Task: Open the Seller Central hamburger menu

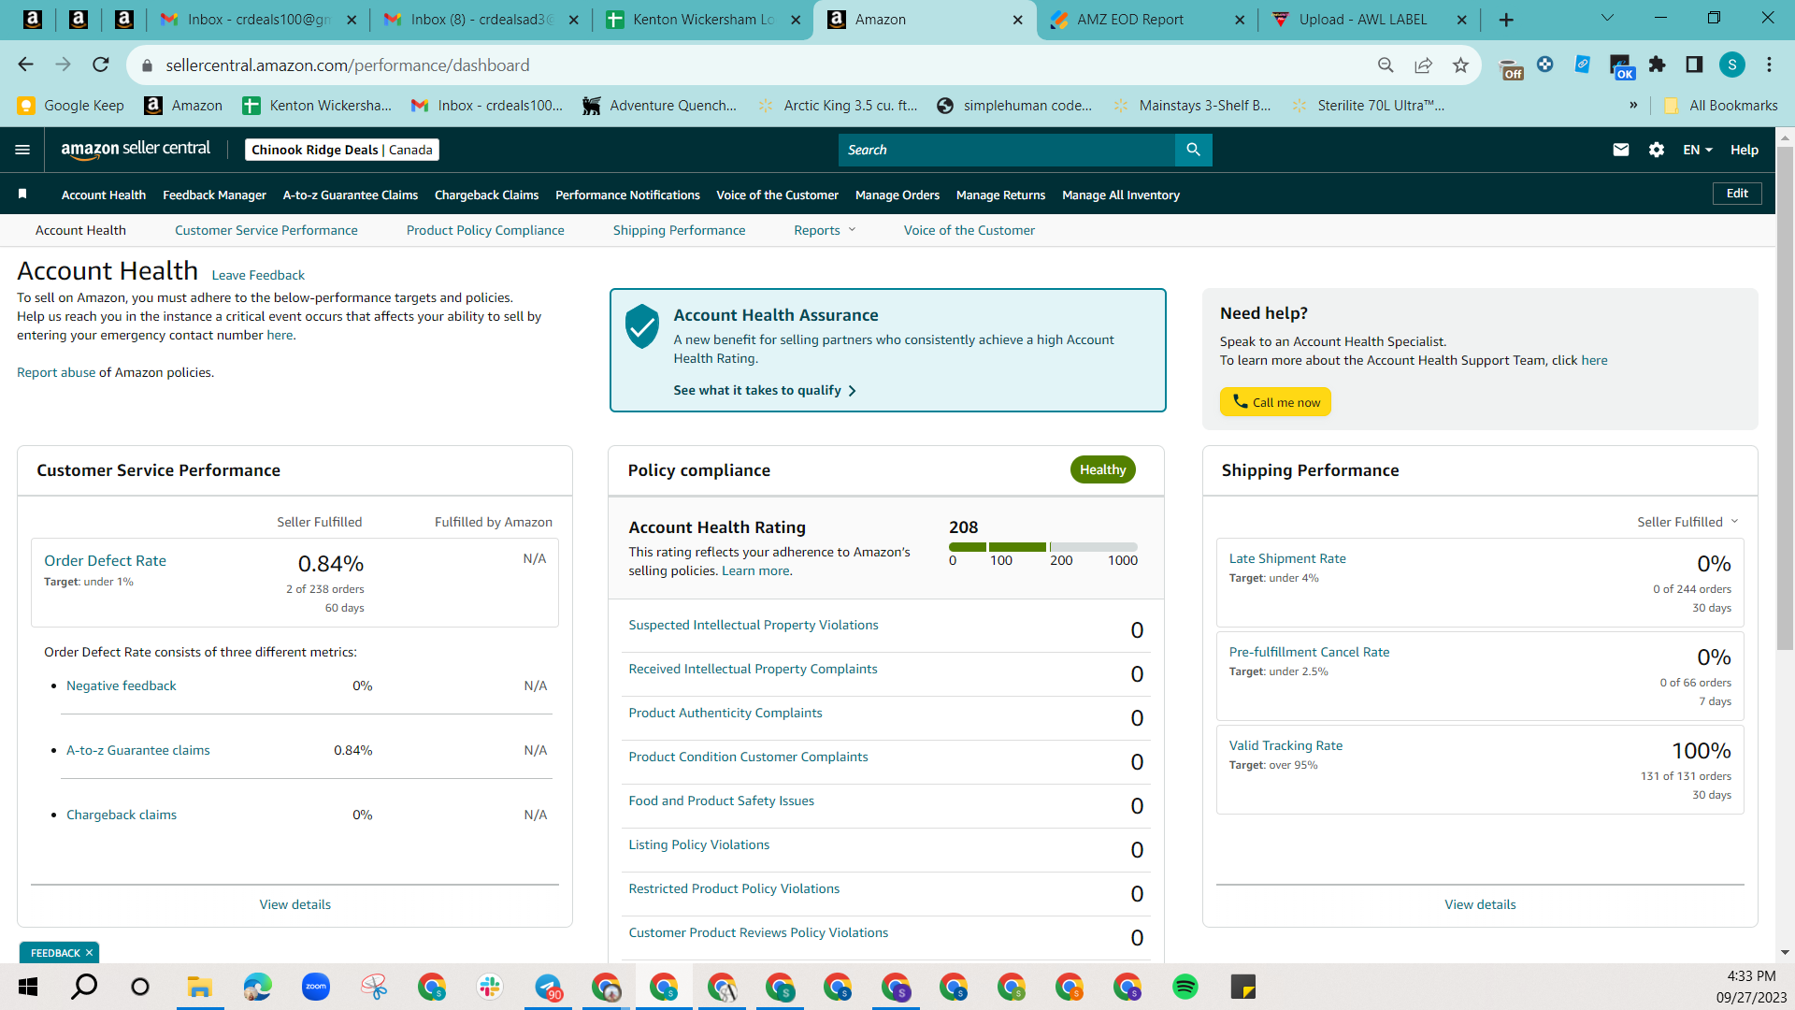Action: [x=22, y=150]
